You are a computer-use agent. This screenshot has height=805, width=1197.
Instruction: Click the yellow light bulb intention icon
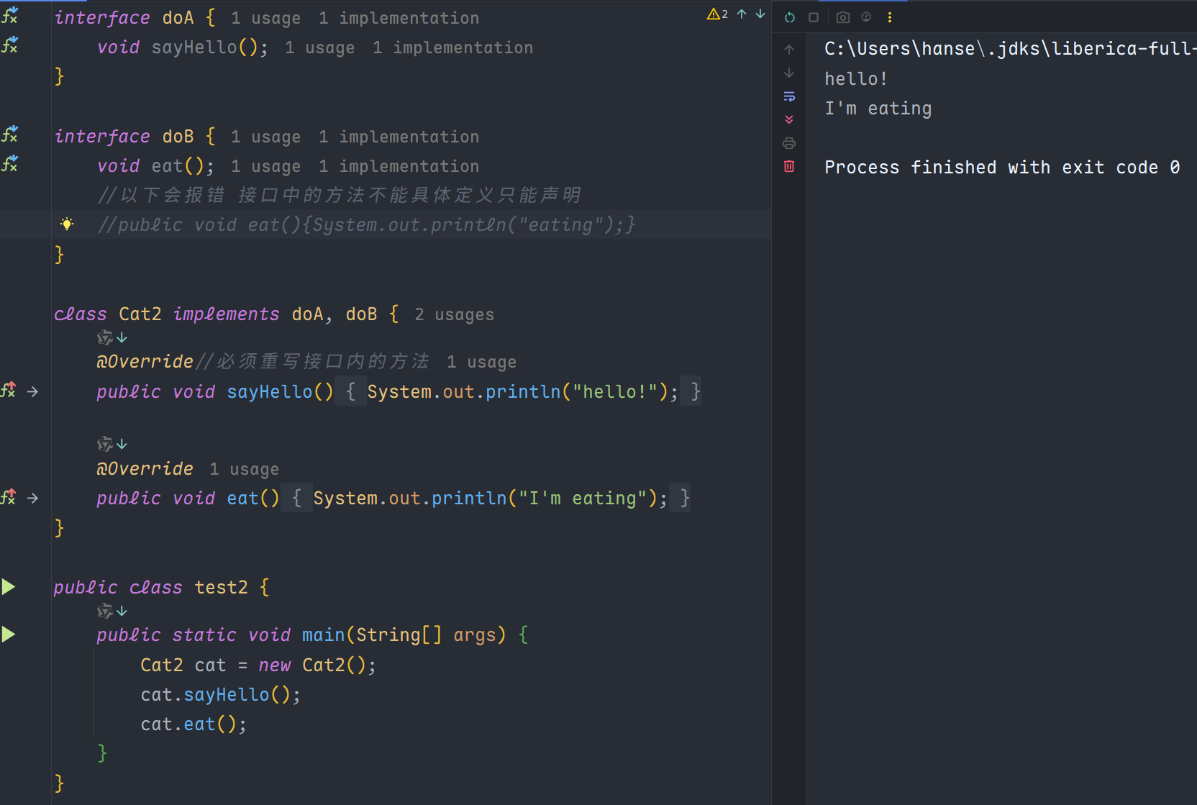(x=67, y=224)
